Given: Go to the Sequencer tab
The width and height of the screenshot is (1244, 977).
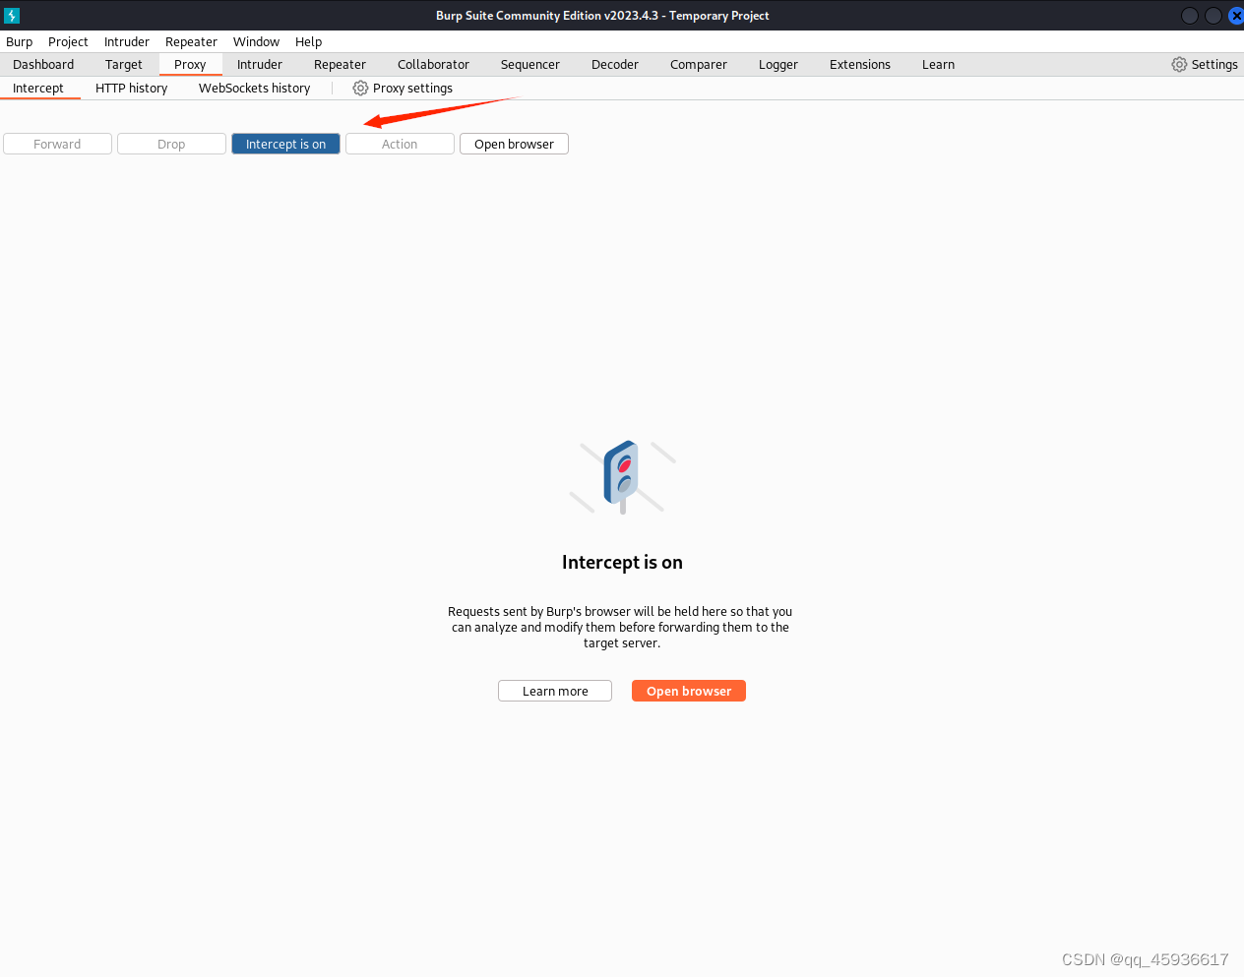Looking at the screenshot, I should click(529, 64).
